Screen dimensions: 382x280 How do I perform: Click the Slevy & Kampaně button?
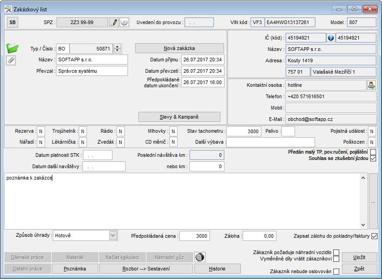click(x=179, y=117)
